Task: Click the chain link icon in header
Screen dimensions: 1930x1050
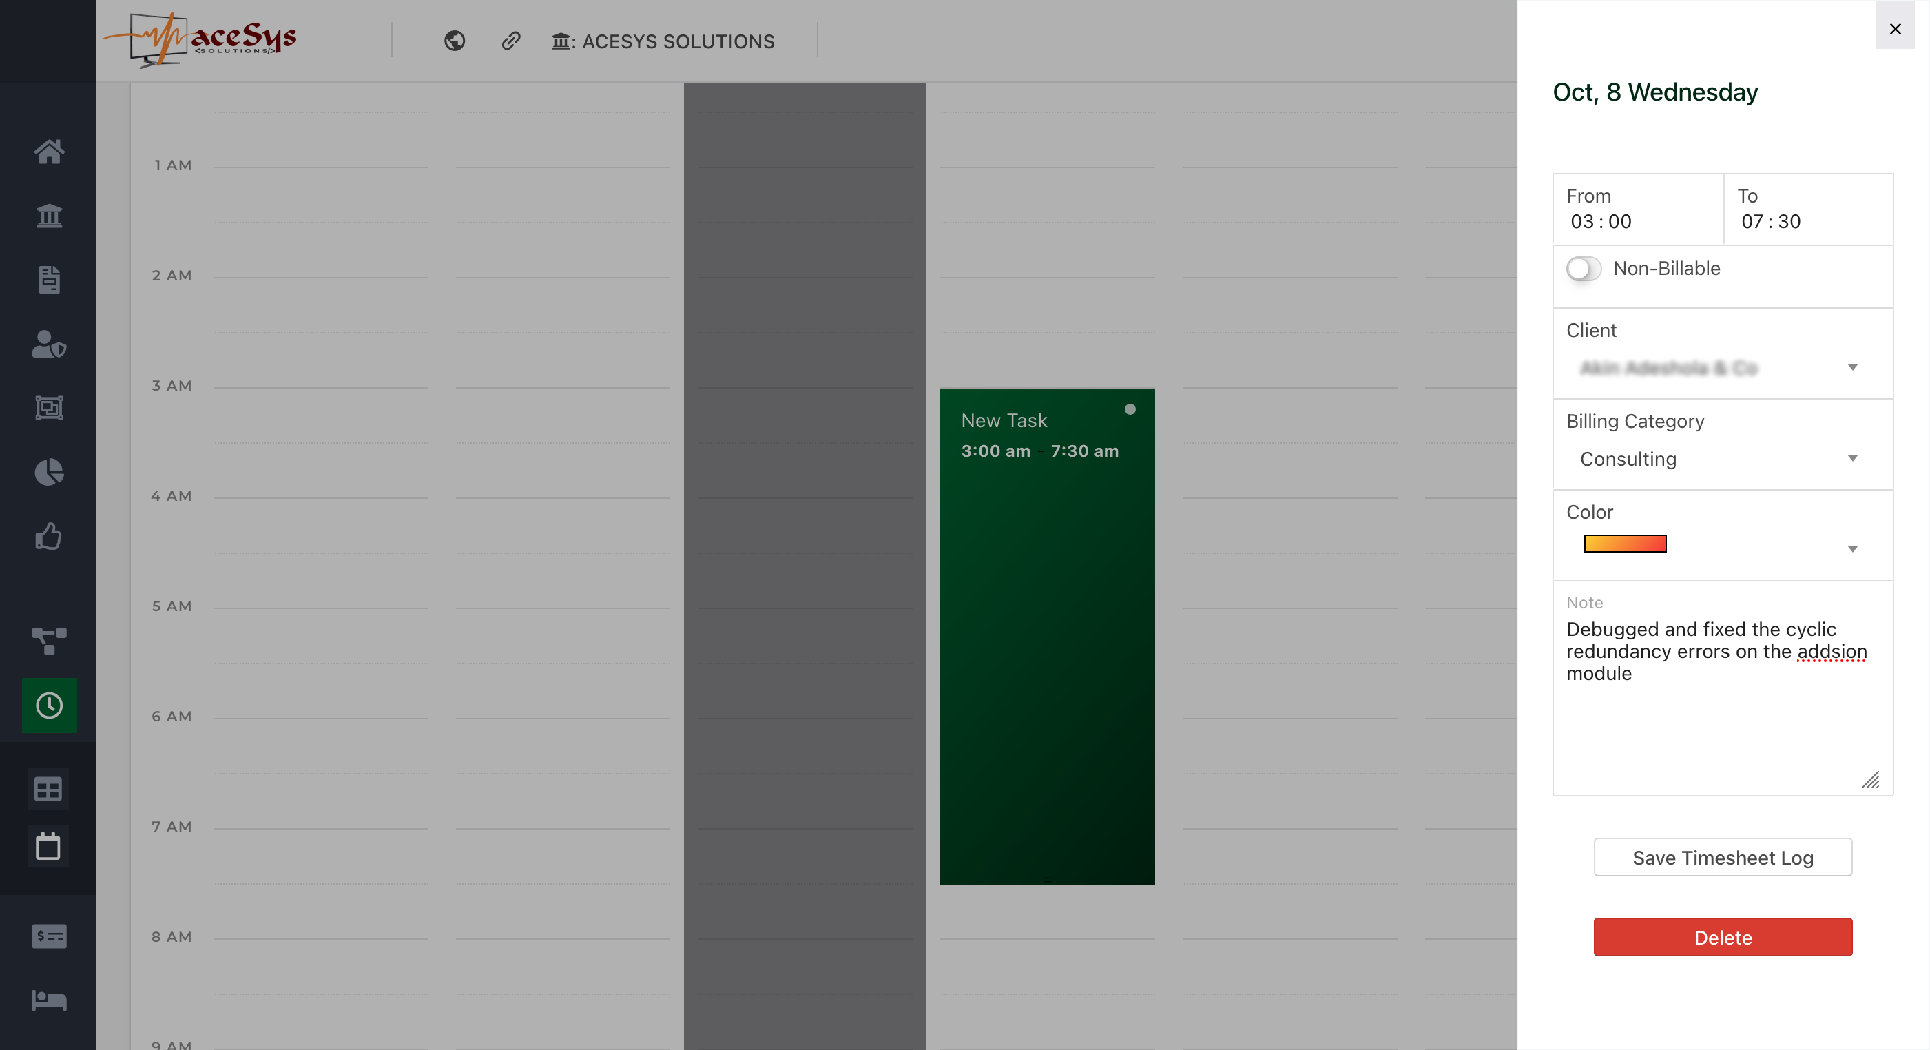Action: [x=510, y=41]
